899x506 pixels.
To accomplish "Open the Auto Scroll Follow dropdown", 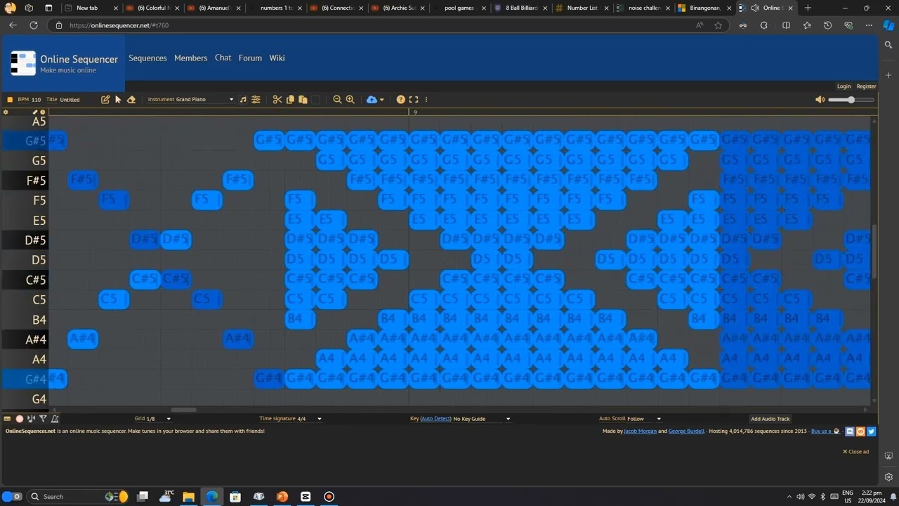I will click(x=645, y=419).
